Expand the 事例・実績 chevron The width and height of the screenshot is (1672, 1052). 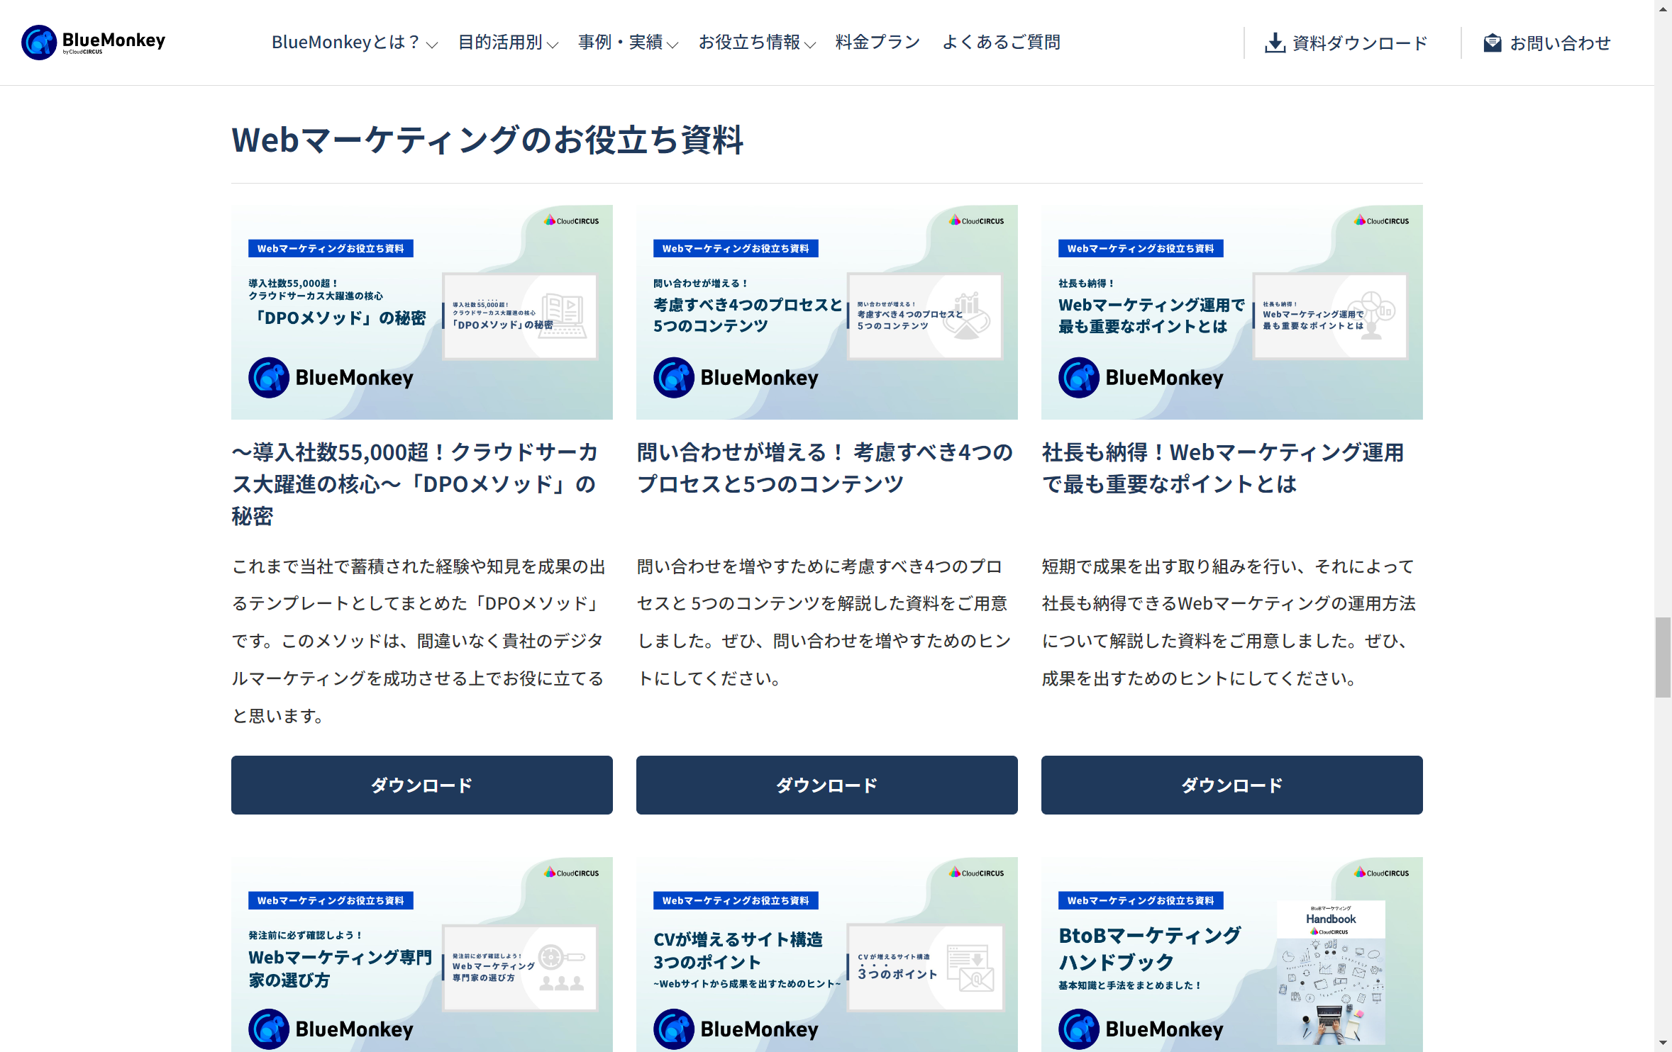click(672, 45)
